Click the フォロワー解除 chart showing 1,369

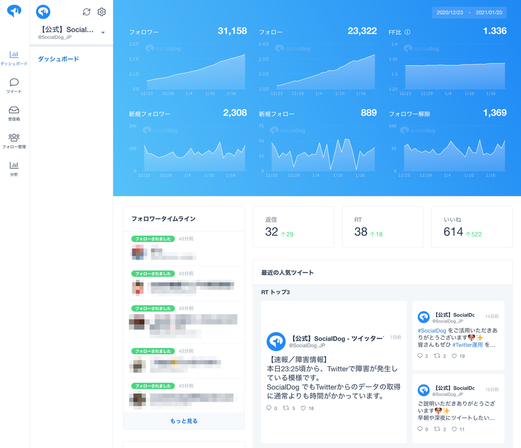click(448, 143)
